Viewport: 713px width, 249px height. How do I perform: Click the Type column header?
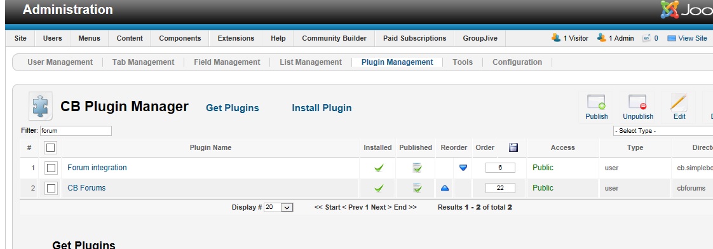click(635, 147)
